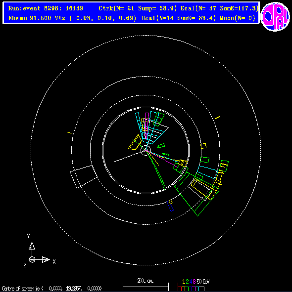Viewport: 292px width, 292px height.
Task: Click the Centre of screen coordinates text
Action: click(52, 289)
